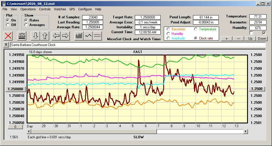Click the Pend Length field
272x146 pixels.
click(206, 17)
